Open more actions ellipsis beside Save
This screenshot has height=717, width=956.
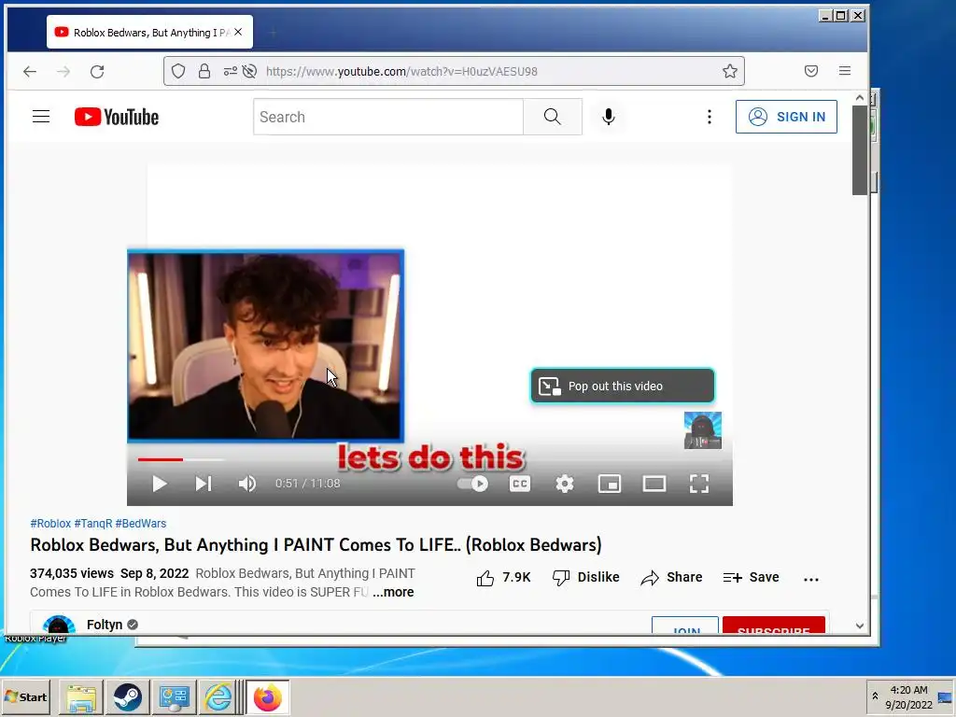pyautogui.click(x=811, y=579)
